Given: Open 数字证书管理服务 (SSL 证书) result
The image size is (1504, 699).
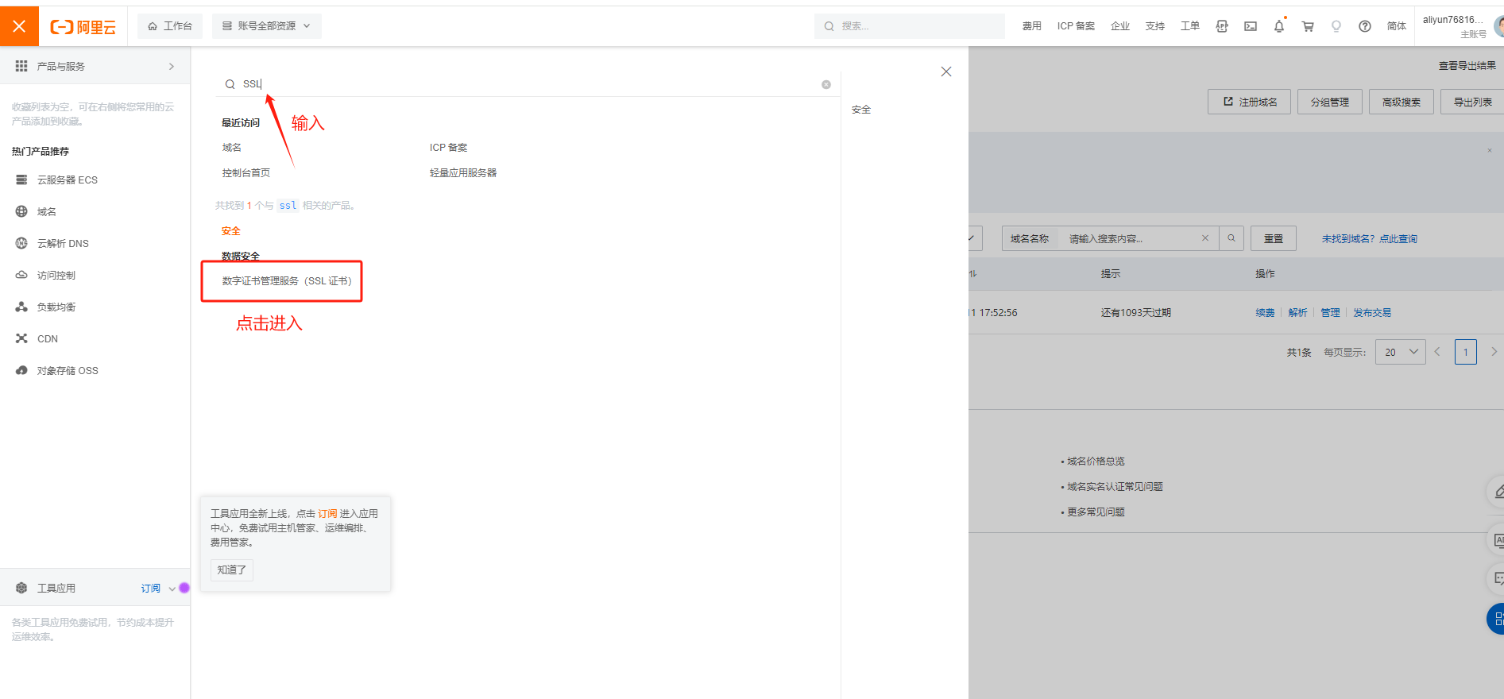Looking at the screenshot, I should 286,281.
